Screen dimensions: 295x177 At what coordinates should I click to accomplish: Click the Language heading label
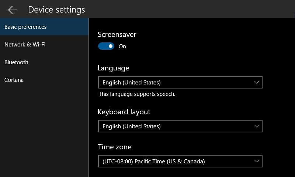tap(114, 68)
